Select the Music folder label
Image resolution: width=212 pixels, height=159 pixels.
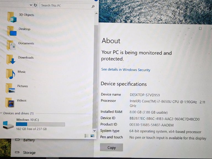point(22,72)
